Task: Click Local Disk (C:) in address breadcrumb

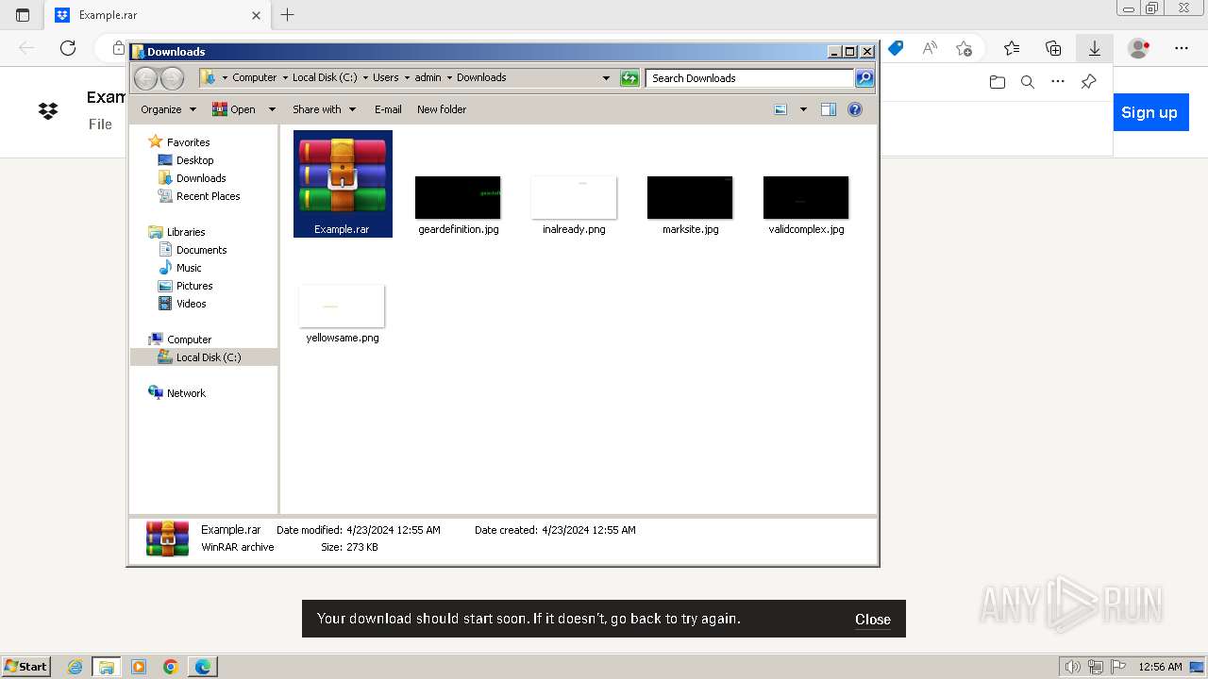Action: tap(325, 78)
